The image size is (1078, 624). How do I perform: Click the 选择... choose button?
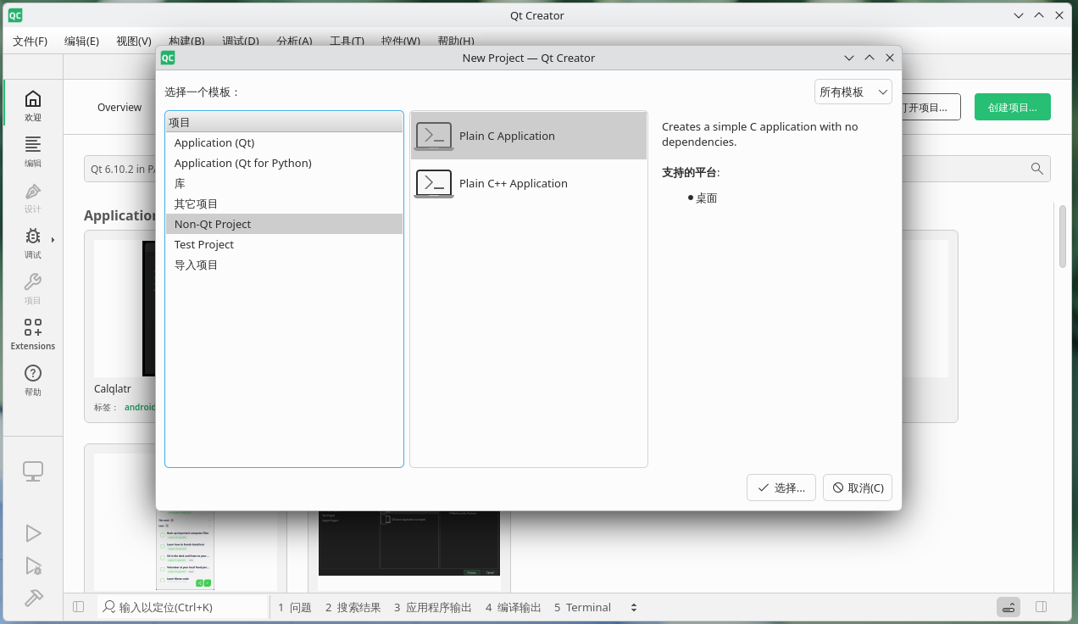781,487
